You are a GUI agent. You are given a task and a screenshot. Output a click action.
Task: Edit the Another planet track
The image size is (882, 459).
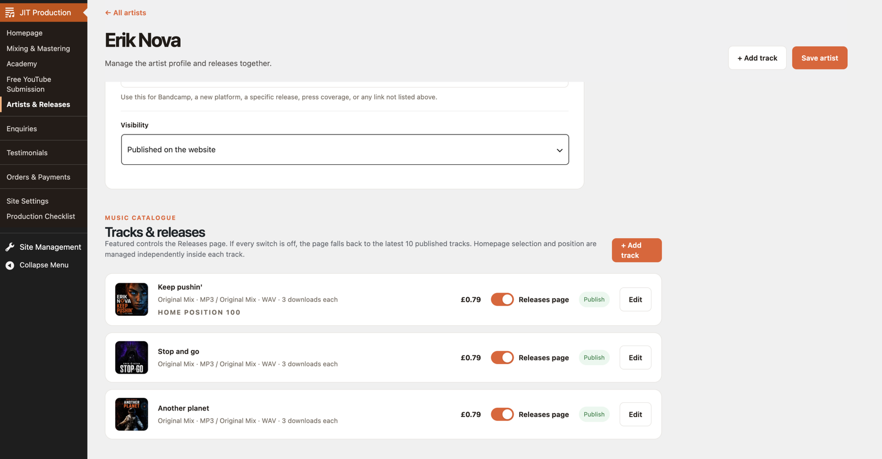pyautogui.click(x=636, y=414)
